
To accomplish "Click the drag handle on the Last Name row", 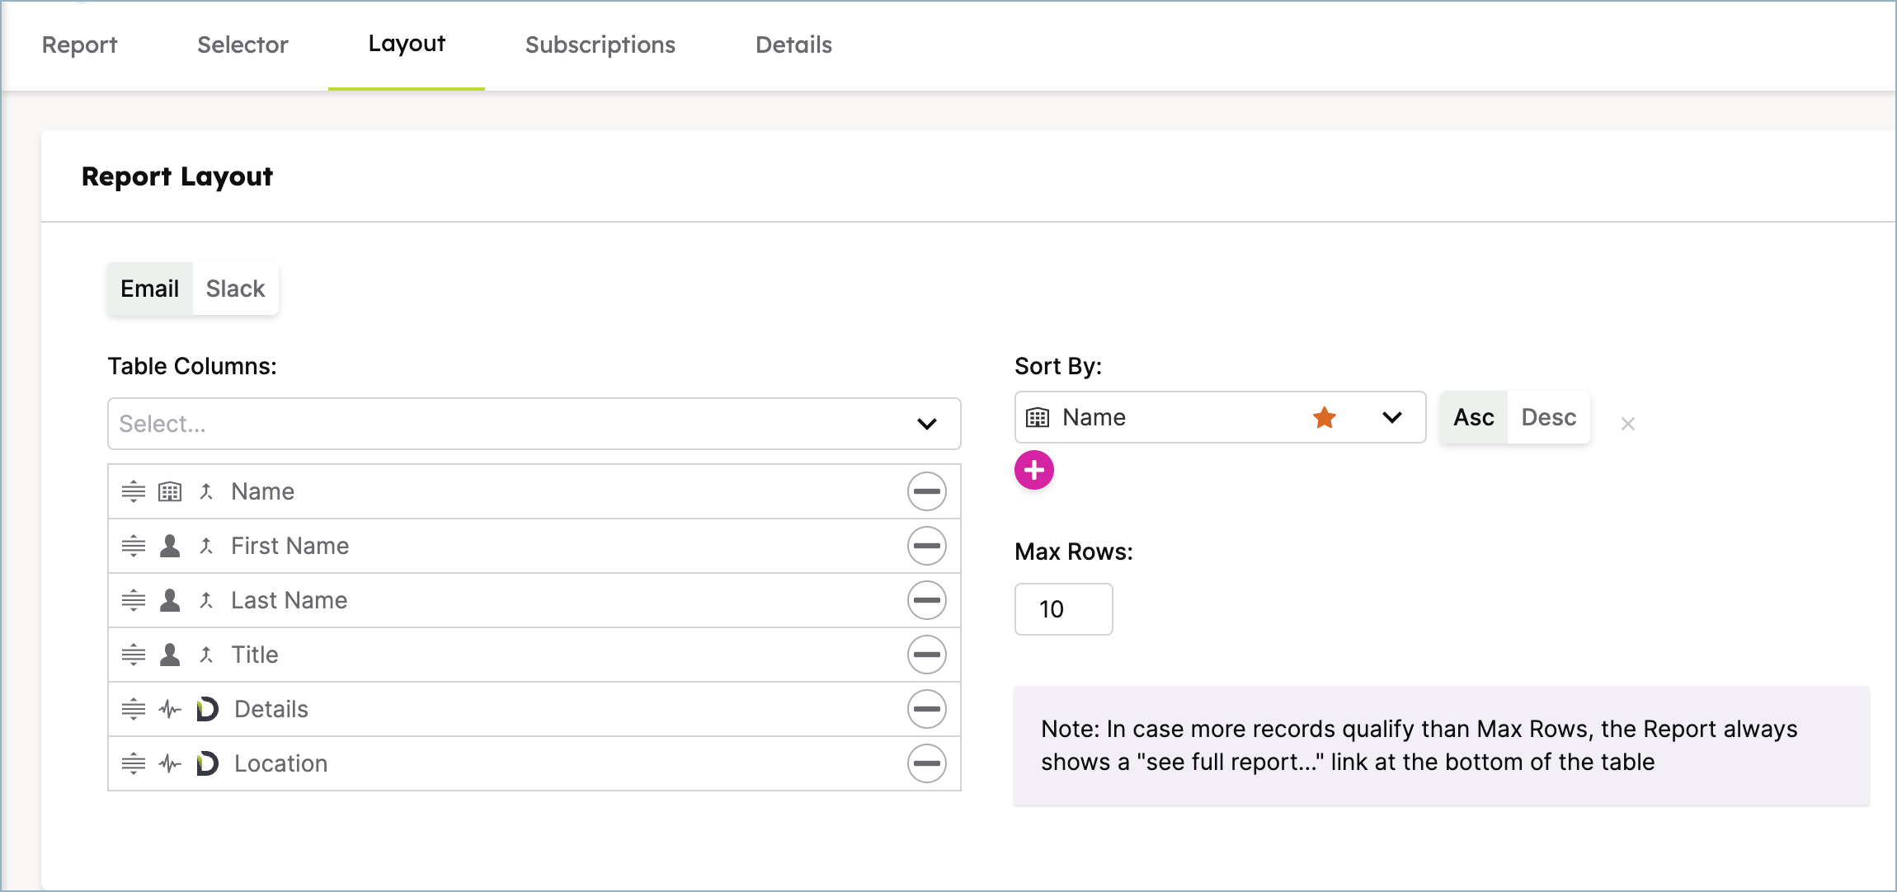I will tap(134, 600).
